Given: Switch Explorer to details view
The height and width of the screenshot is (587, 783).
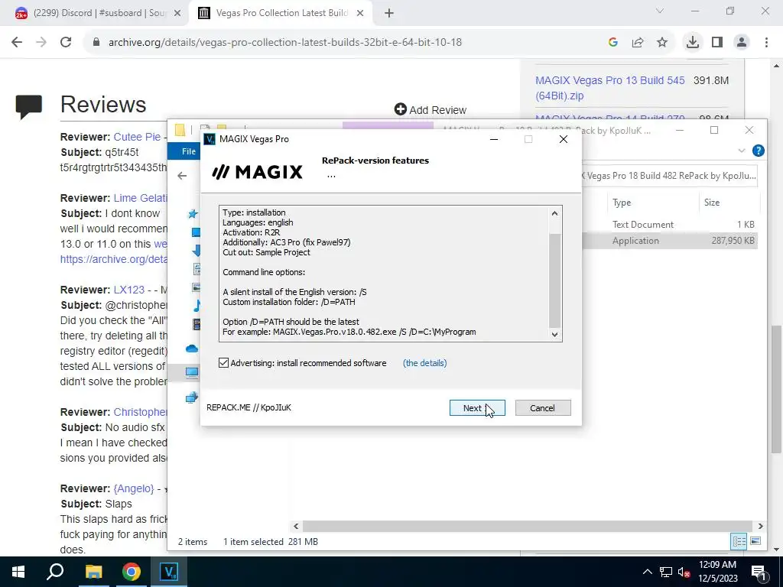Looking at the screenshot, I should pyautogui.click(x=739, y=542).
